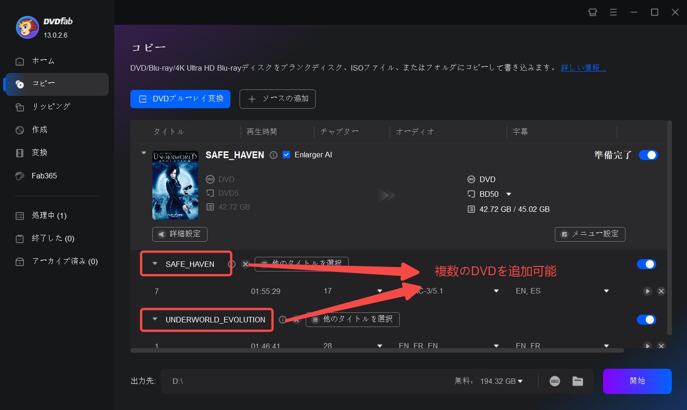Viewport: 687px width, 410px height.
Task: Open subtitle dropdown showing EN, ES
Action: coord(606,291)
